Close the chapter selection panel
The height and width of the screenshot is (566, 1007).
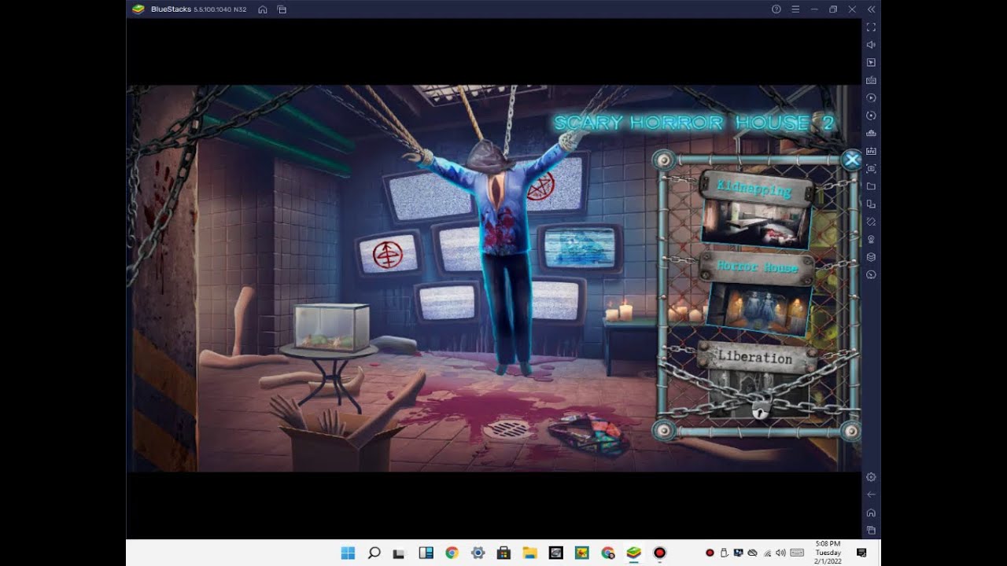(x=852, y=160)
